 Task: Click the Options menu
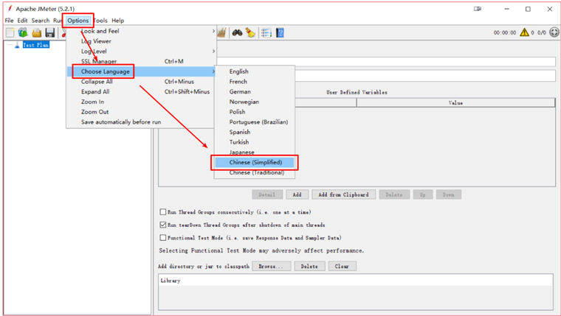(78, 21)
